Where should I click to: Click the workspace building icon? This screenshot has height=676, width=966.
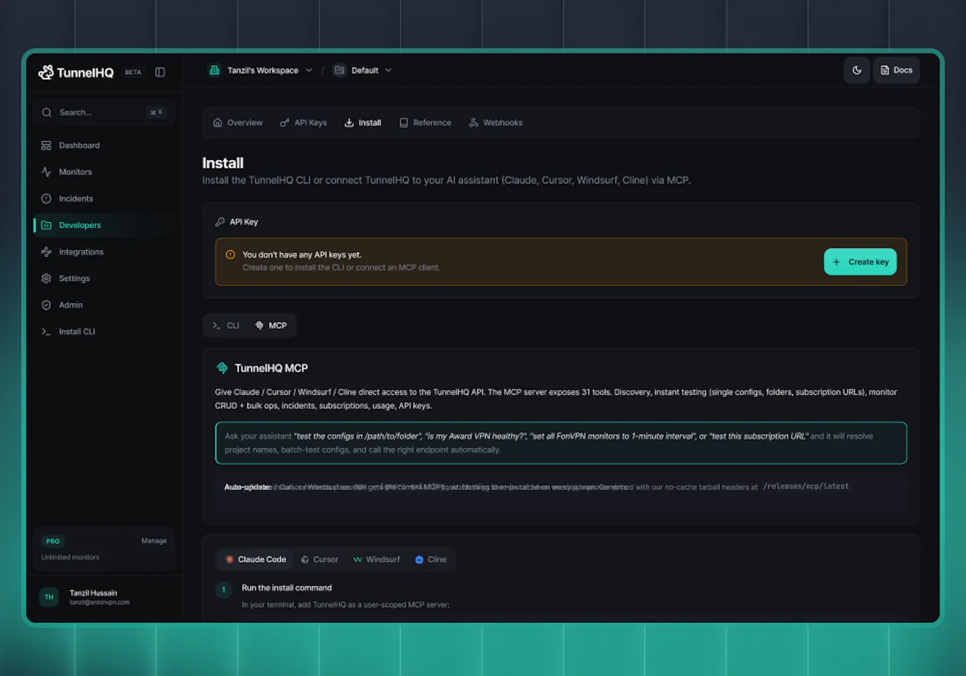click(x=214, y=70)
